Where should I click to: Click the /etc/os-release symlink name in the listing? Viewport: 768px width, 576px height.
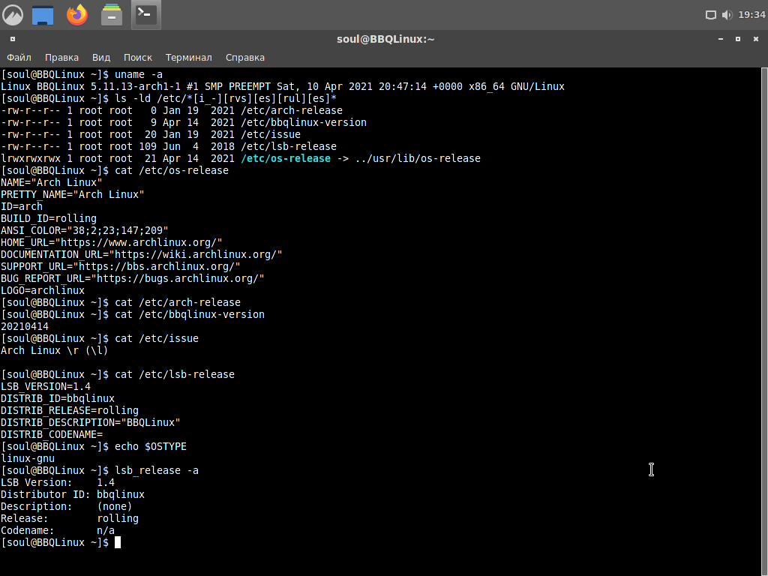(286, 159)
